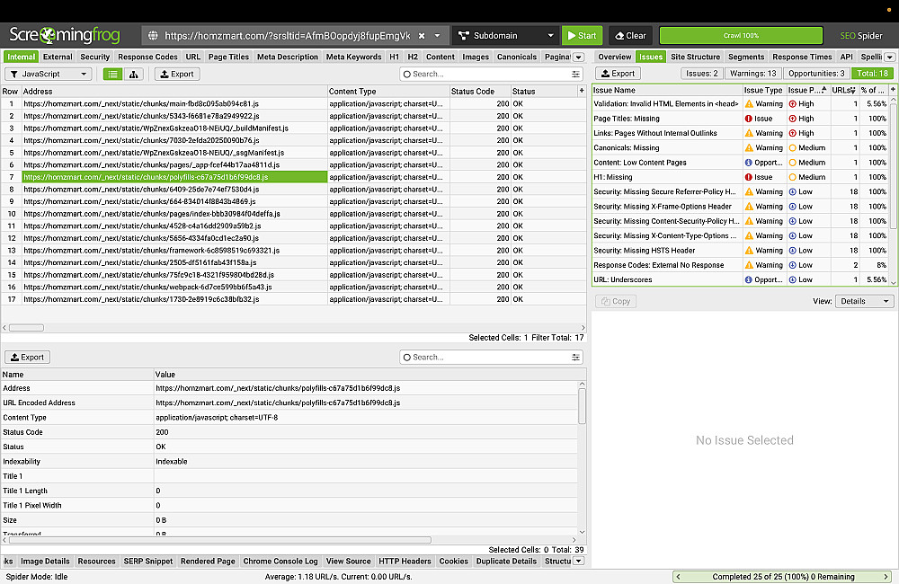The width and height of the screenshot is (899, 584).
Task: Open the Page Titles tab
Action: 228,57
